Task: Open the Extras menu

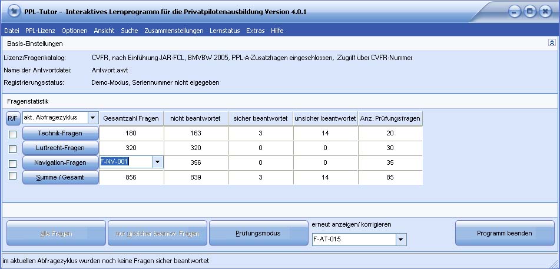Action: [x=256, y=31]
